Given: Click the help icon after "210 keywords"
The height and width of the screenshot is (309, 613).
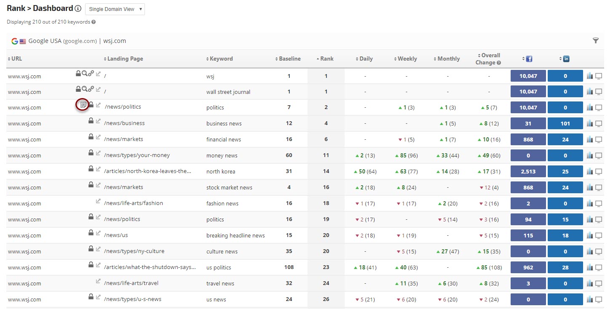Looking at the screenshot, I should pos(94,22).
